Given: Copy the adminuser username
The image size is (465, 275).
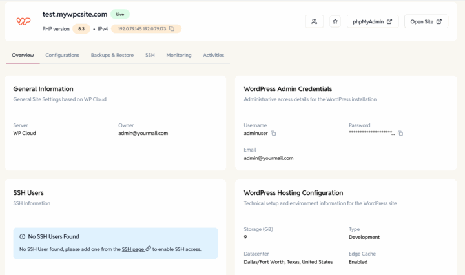Looking at the screenshot, I should (273, 134).
